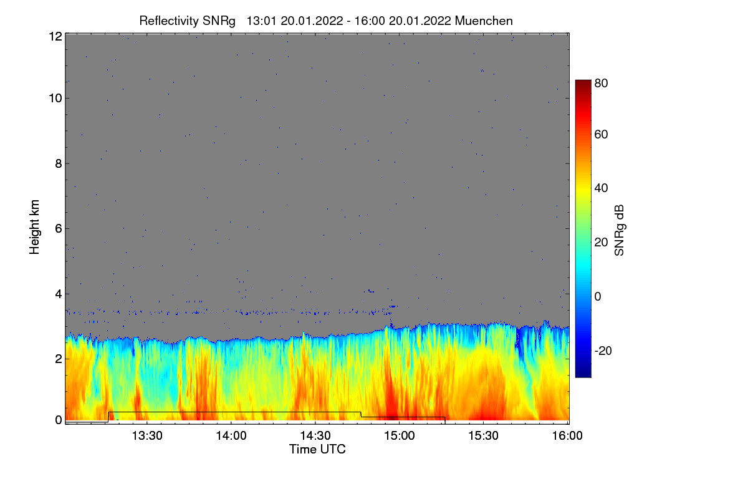Click the '12' height axis tick label

pyautogui.click(x=55, y=36)
